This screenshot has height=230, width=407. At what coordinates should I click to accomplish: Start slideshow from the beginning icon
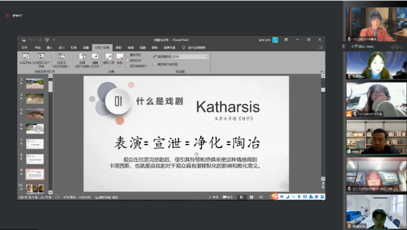pyautogui.click(x=25, y=57)
